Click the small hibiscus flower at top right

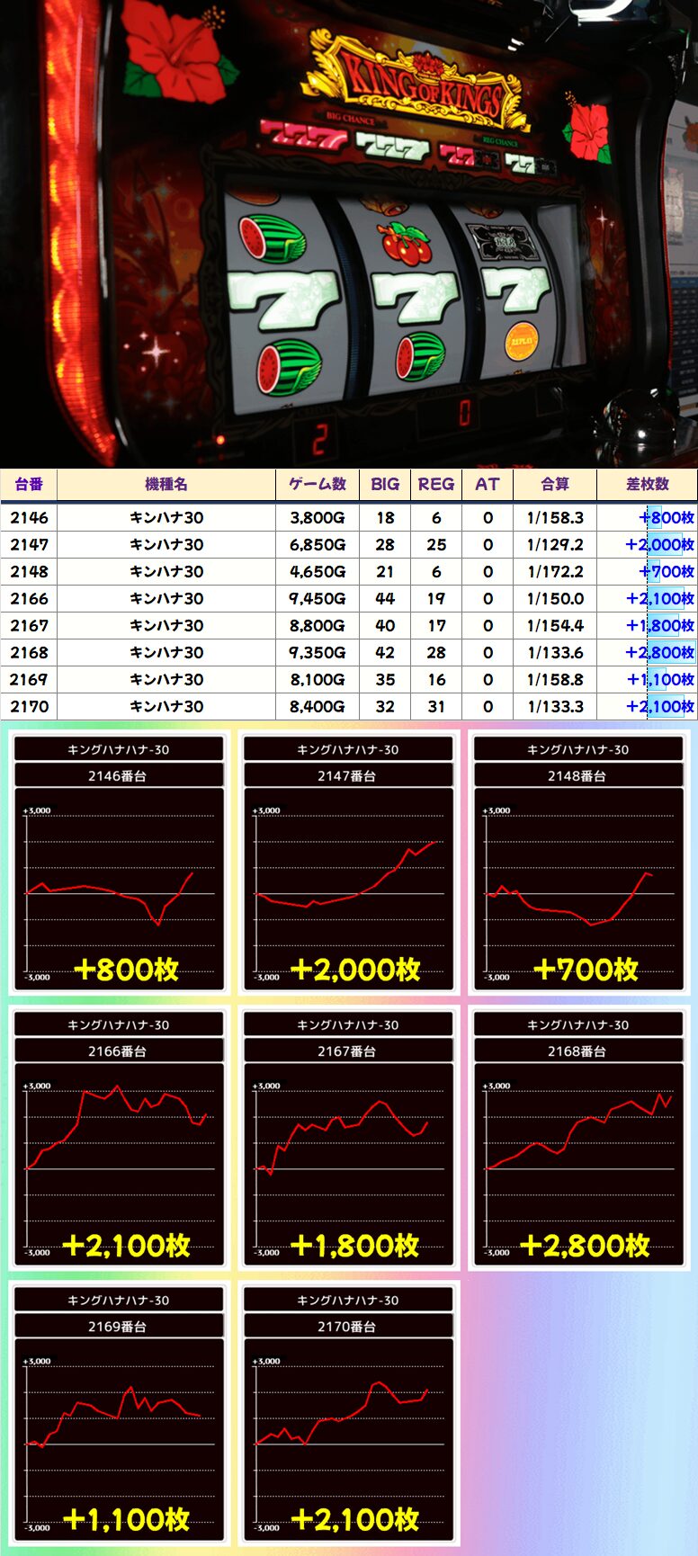(589, 132)
